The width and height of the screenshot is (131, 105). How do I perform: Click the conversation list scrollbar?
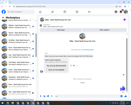(36, 45)
